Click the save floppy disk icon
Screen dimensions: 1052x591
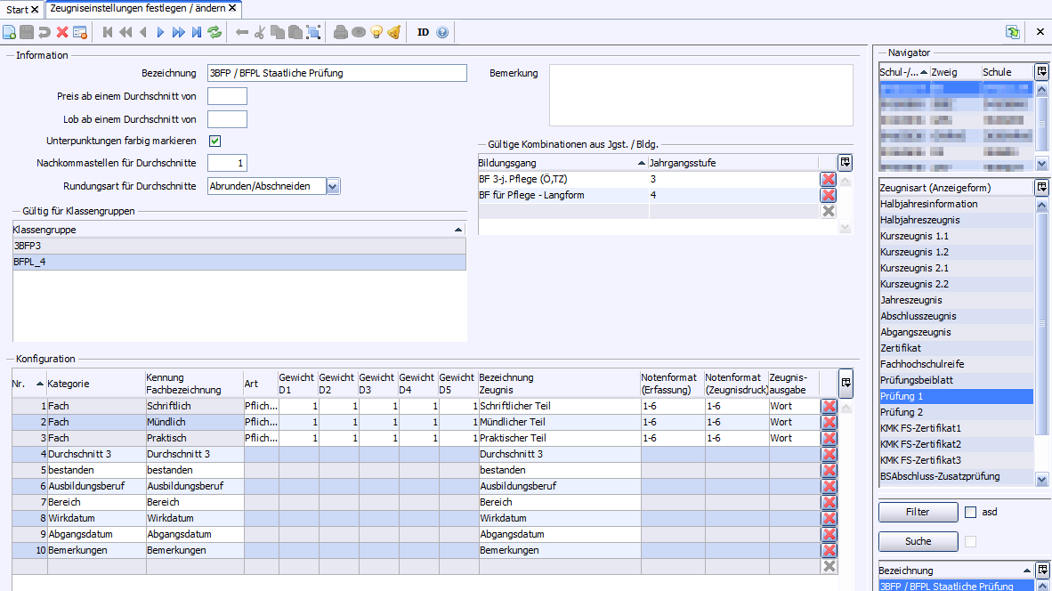[x=27, y=32]
